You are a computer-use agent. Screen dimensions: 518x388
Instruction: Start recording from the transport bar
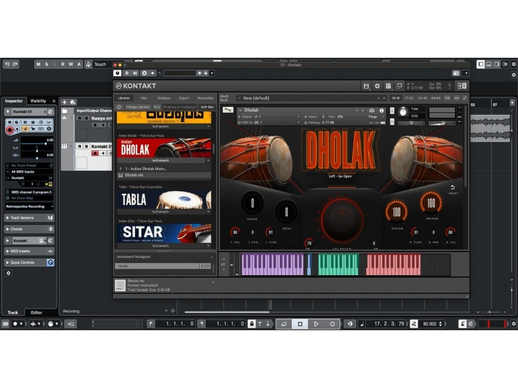[x=332, y=324]
